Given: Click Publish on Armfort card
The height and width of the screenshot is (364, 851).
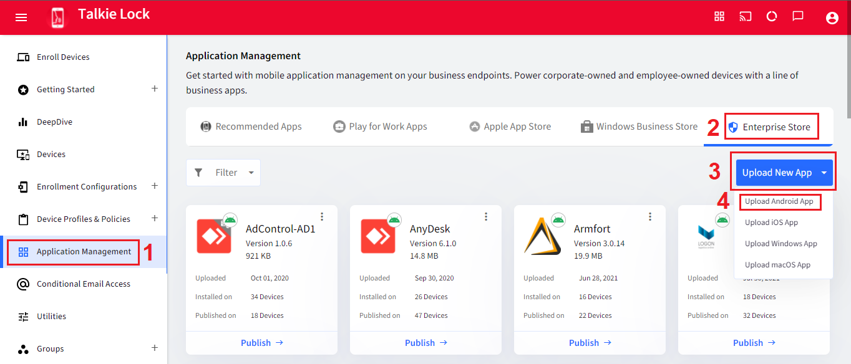Looking at the screenshot, I should [x=590, y=343].
